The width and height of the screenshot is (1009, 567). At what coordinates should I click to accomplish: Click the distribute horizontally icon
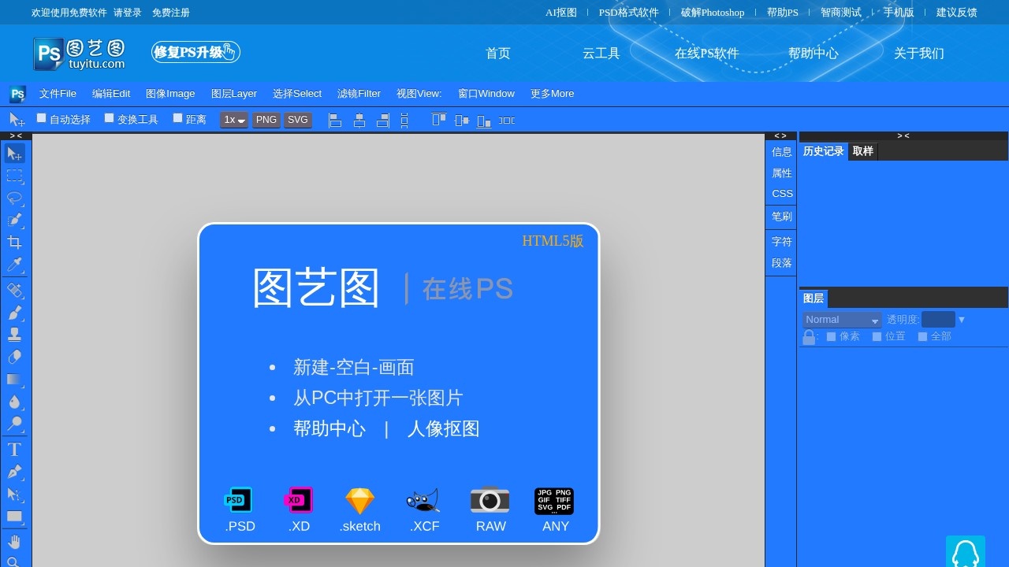pyautogui.click(x=507, y=120)
